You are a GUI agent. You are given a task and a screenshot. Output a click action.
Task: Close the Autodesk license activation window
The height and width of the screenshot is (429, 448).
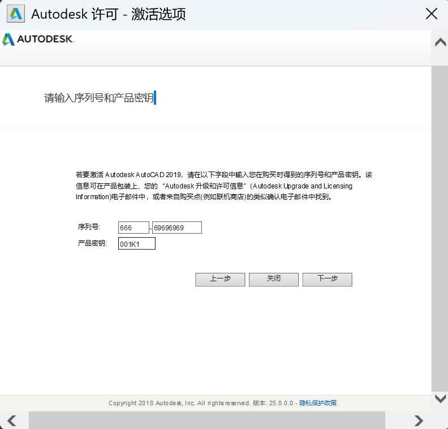tap(432, 14)
